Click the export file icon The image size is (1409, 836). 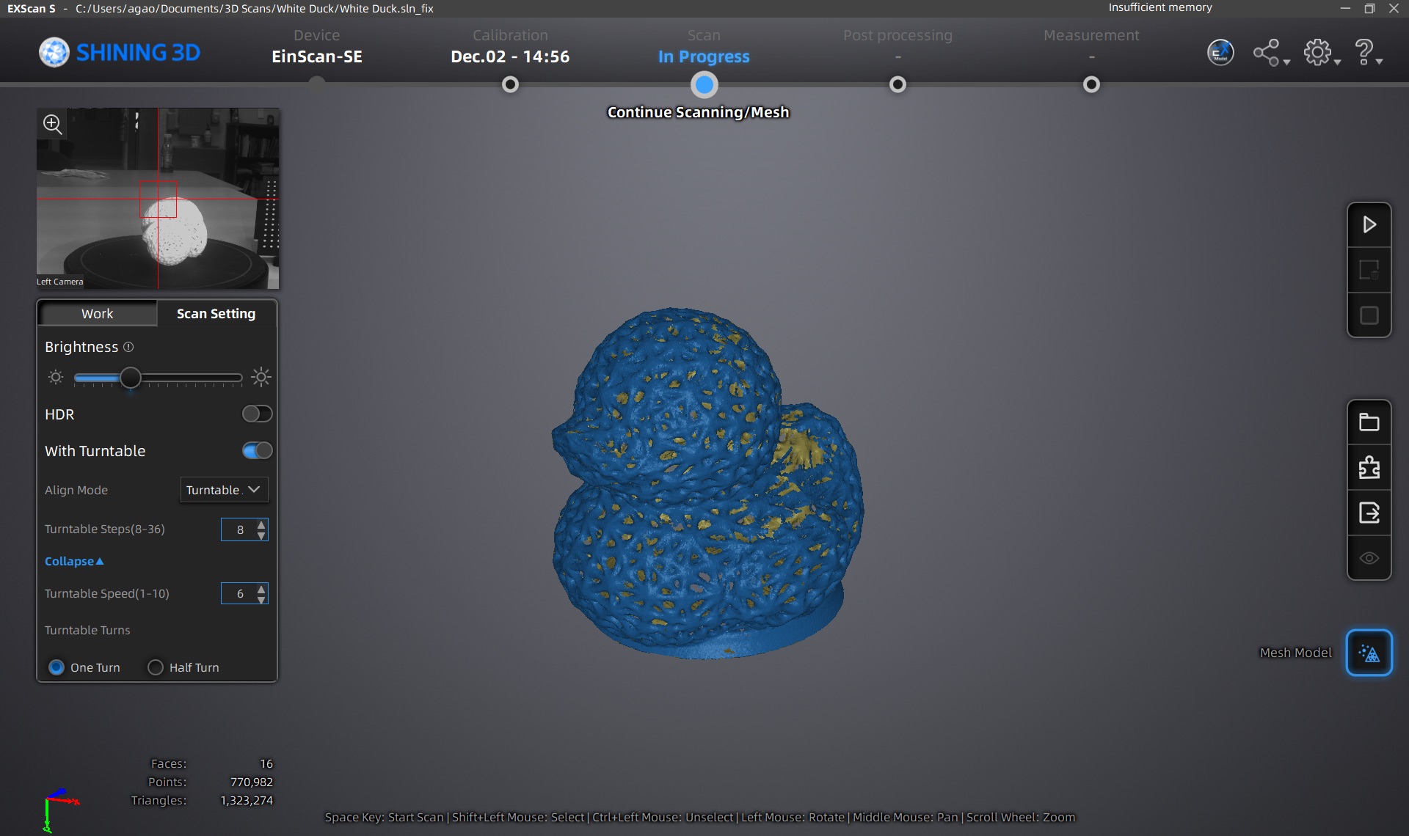pyautogui.click(x=1369, y=513)
